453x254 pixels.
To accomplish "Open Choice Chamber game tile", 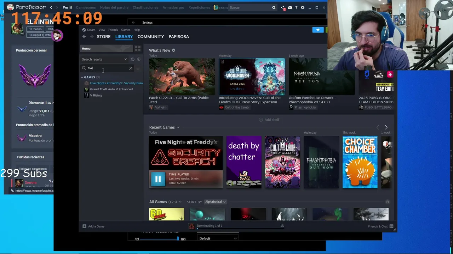I will pyautogui.click(x=360, y=162).
